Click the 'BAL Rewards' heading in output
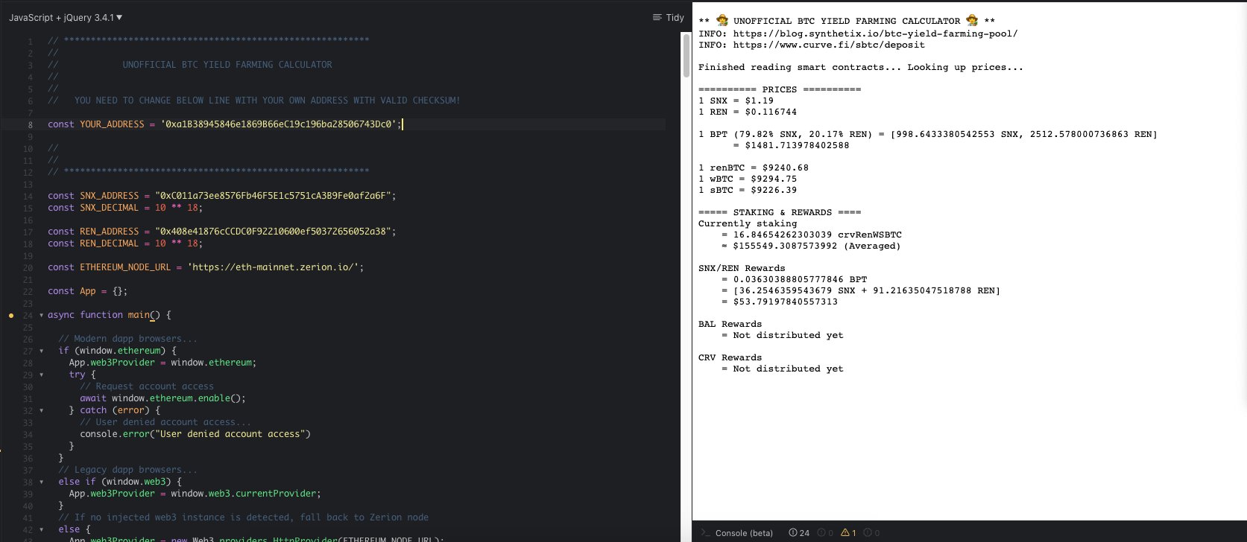Image resolution: width=1247 pixels, height=542 pixels. click(730, 324)
